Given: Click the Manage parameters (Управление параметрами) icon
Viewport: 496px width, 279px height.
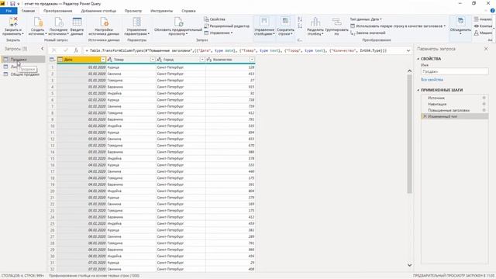Looking at the screenshot, I should 136,22.
